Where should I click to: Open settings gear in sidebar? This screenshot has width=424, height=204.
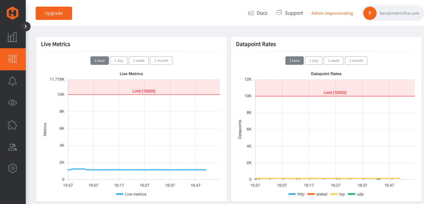click(13, 169)
